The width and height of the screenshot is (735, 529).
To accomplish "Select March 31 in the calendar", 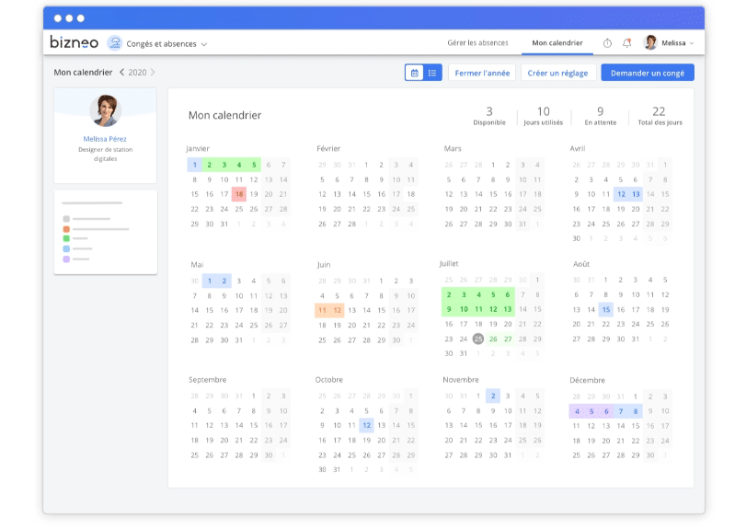I will [523, 224].
